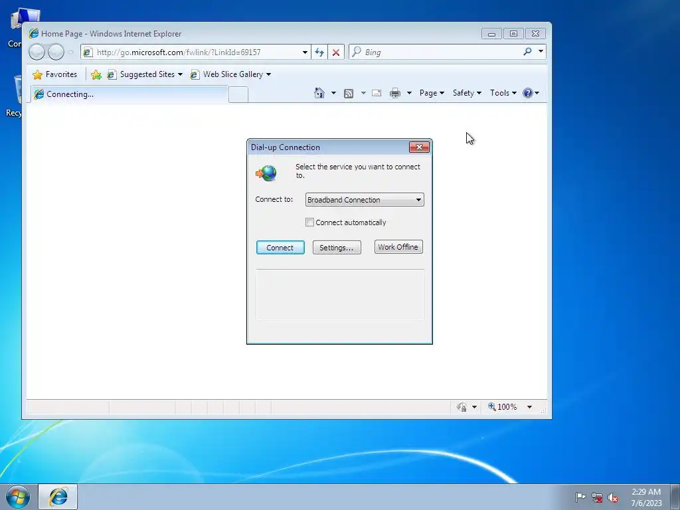Expand the zoom level dropdown arrow

click(529, 407)
